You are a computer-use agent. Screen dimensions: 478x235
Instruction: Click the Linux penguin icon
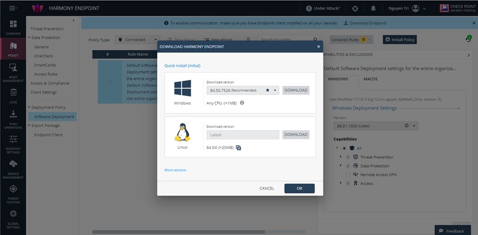coord(182,132)
